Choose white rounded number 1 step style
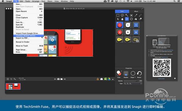 (128, 25)
